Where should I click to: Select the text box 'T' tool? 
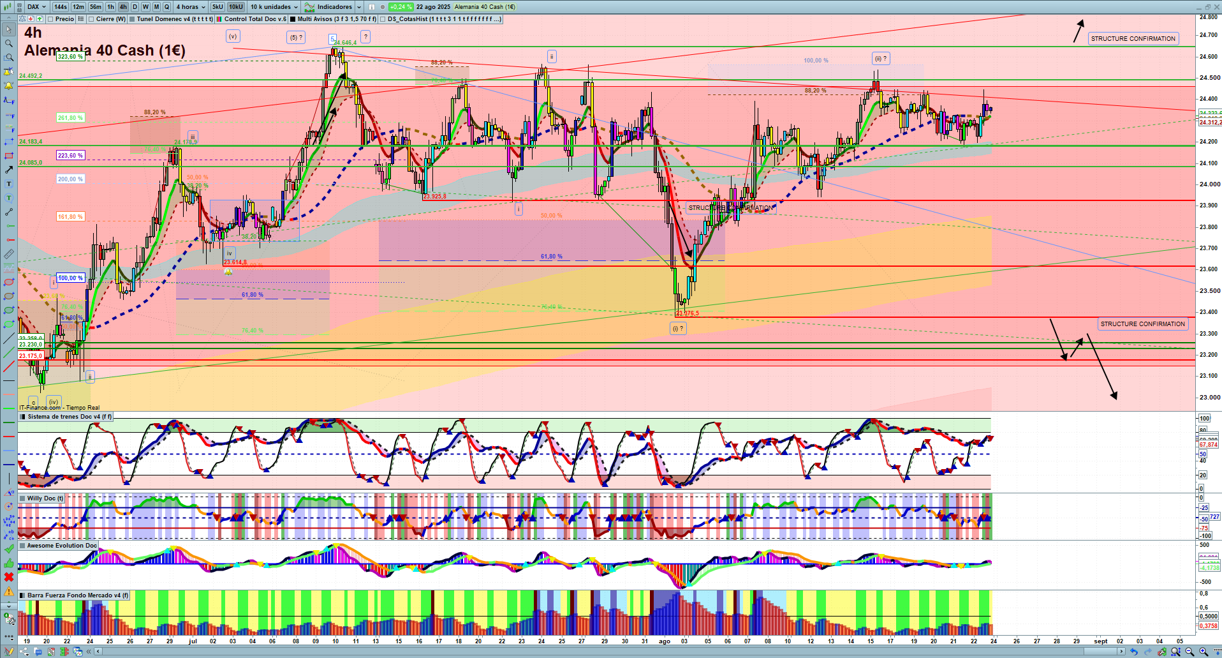[x=9, y=184]
